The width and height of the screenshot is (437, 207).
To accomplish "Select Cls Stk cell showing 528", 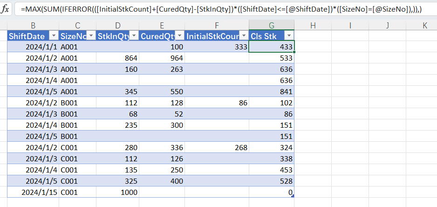I will point(272,181).
